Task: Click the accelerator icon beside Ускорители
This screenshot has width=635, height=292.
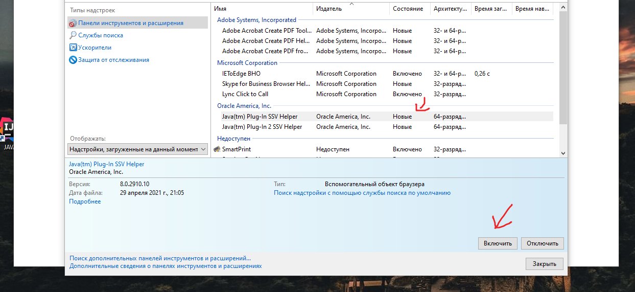Action: click(73, 48)
